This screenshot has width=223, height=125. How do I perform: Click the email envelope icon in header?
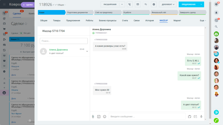point(138,5)
